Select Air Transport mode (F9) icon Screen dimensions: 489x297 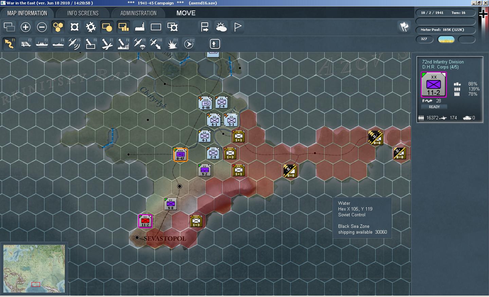(x=140, y=44)
